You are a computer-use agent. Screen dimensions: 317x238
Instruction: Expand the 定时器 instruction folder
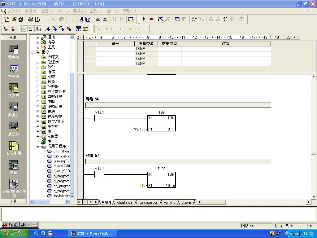(x=38, y=136)
